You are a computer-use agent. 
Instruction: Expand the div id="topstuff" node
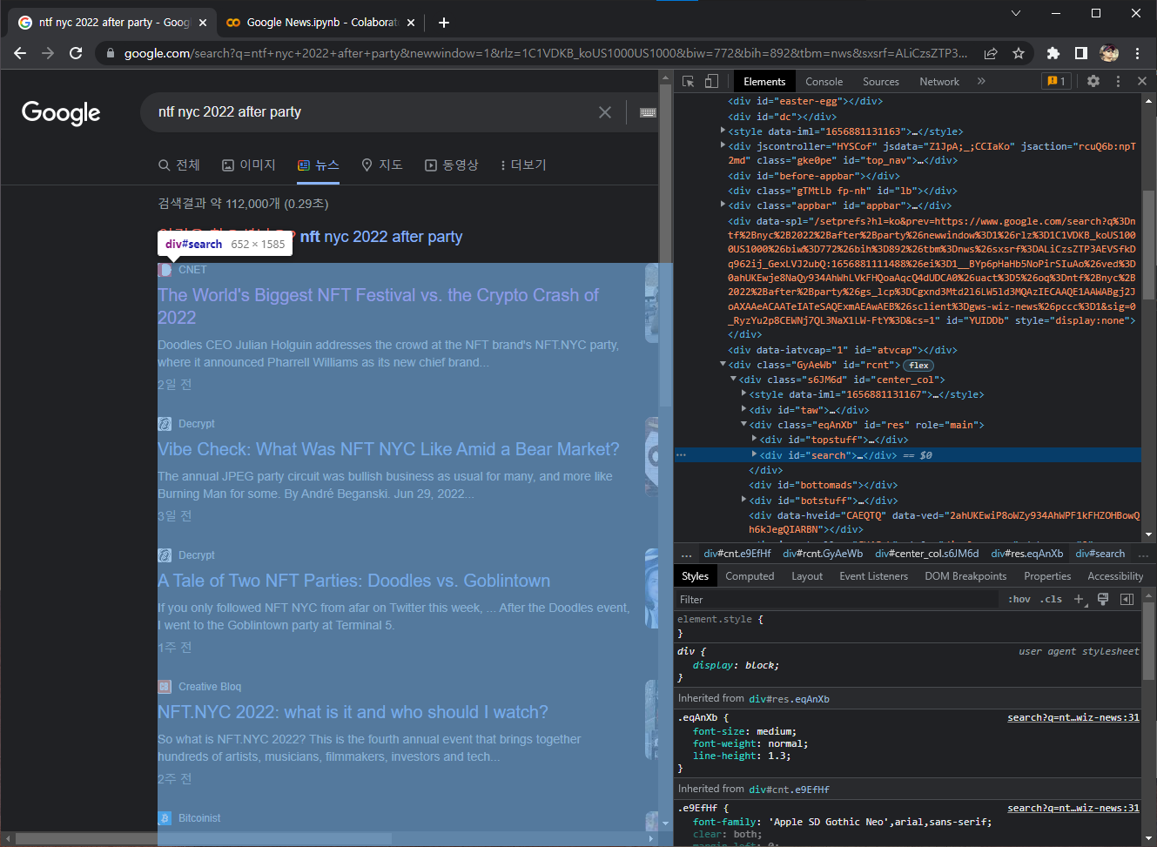click(x=755, y=440)
